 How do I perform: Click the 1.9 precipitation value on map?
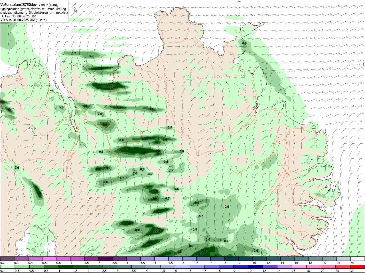(x=155, y=191)
